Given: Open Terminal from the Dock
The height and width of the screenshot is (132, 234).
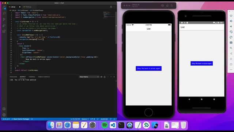Looking at the screenshot, I should pos(121,125).
